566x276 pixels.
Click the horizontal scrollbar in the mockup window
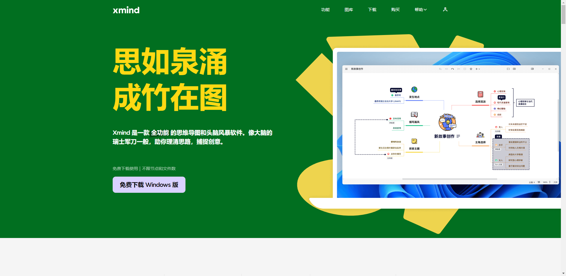point(449,179)
